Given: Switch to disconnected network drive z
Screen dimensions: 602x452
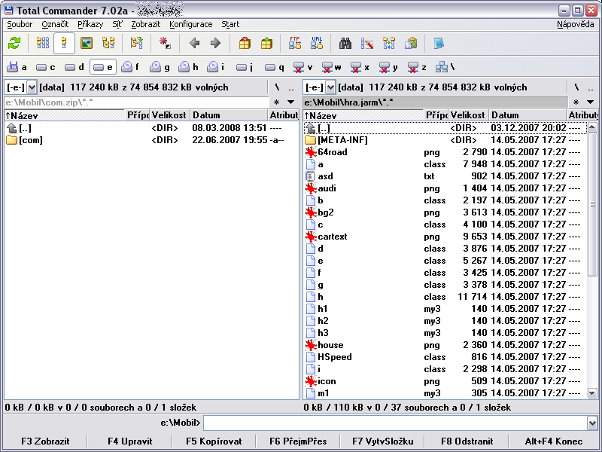Looking at the screenshot, I should 418,67.
